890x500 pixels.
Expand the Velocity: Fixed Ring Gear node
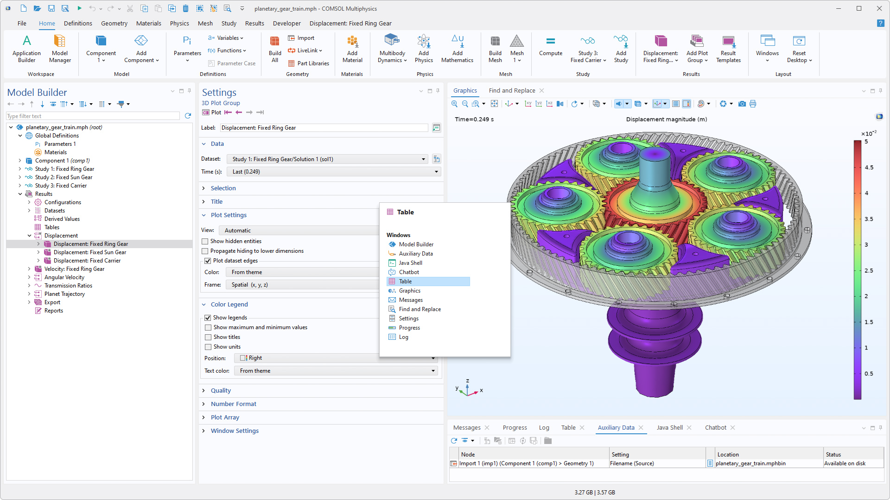[x=29, y=269]
